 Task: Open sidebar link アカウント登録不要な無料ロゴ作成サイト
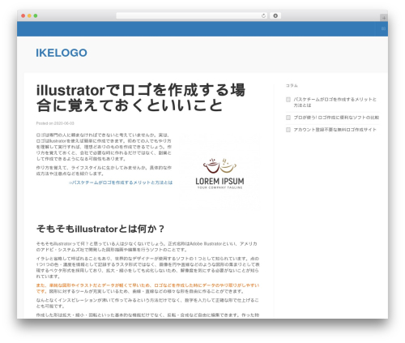pyautogui.click(x=335, y=130)
